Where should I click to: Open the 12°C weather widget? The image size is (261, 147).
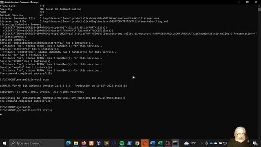tap(190, 143)
